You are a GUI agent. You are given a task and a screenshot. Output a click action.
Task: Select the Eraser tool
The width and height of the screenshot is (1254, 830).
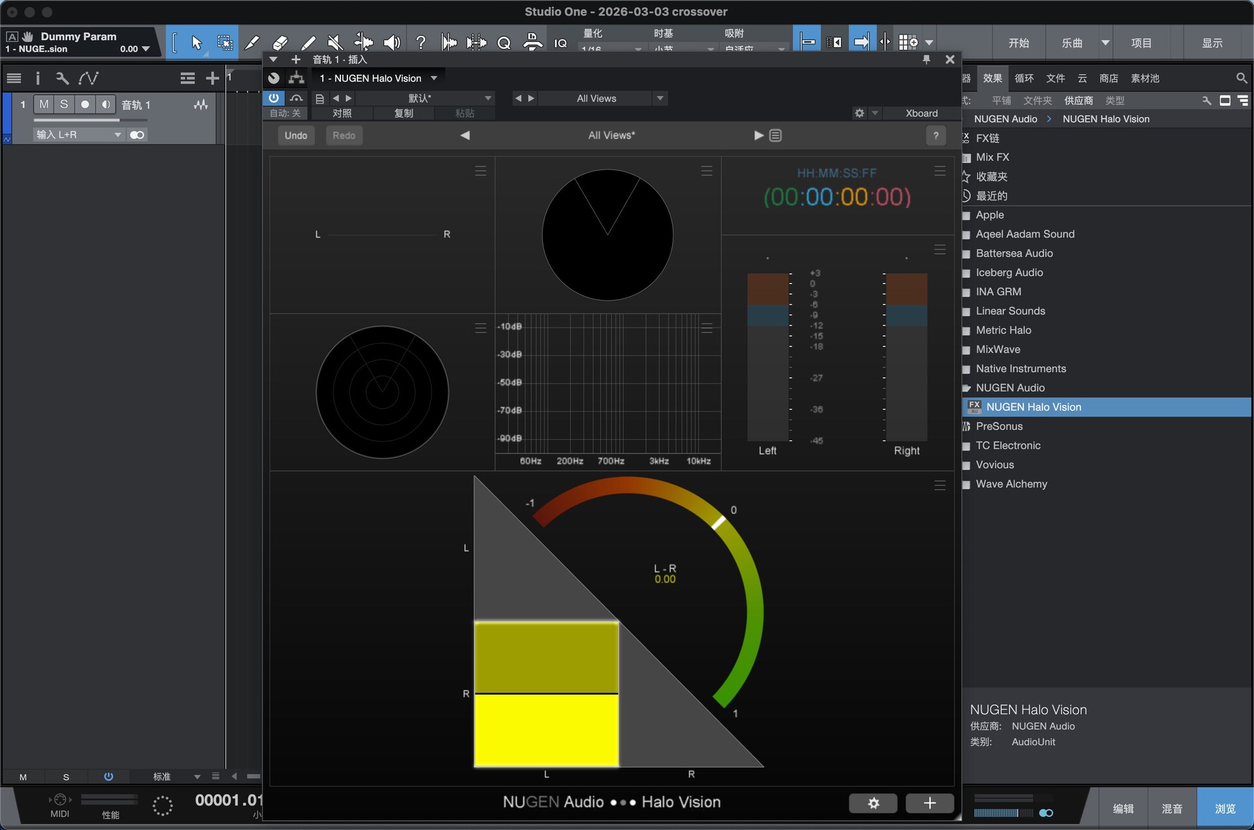click(280, 43)
